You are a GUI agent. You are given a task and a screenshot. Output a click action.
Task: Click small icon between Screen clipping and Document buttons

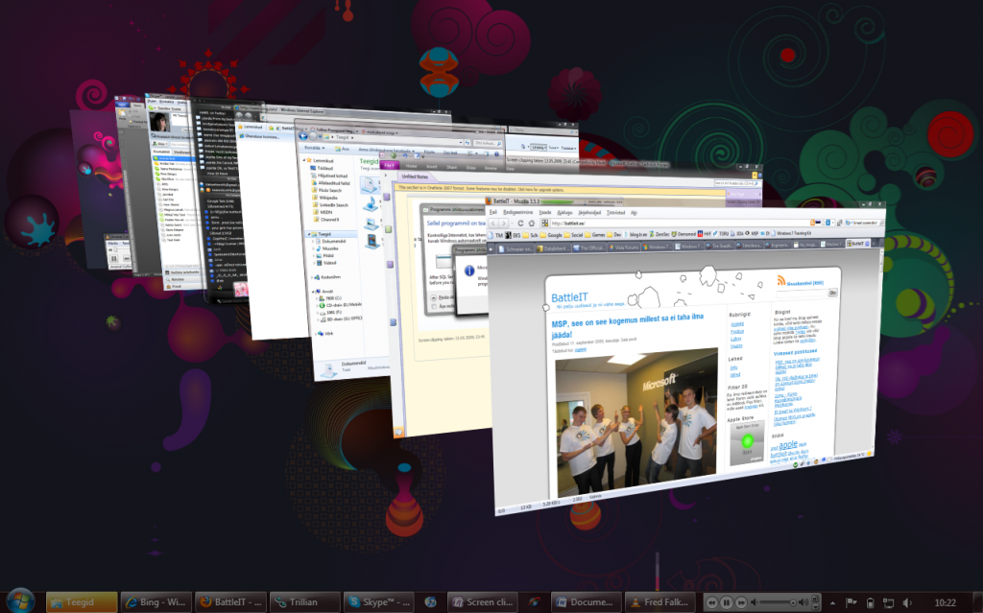click(534, 602)
